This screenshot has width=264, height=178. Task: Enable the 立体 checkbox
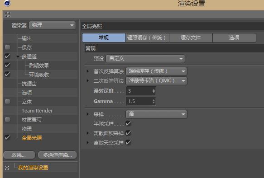(7, 102)
